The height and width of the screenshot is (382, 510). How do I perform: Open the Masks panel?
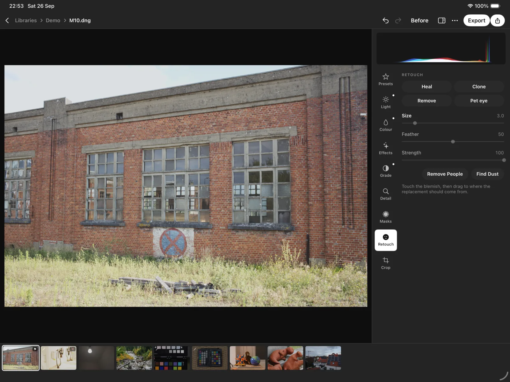coord(386,217)
